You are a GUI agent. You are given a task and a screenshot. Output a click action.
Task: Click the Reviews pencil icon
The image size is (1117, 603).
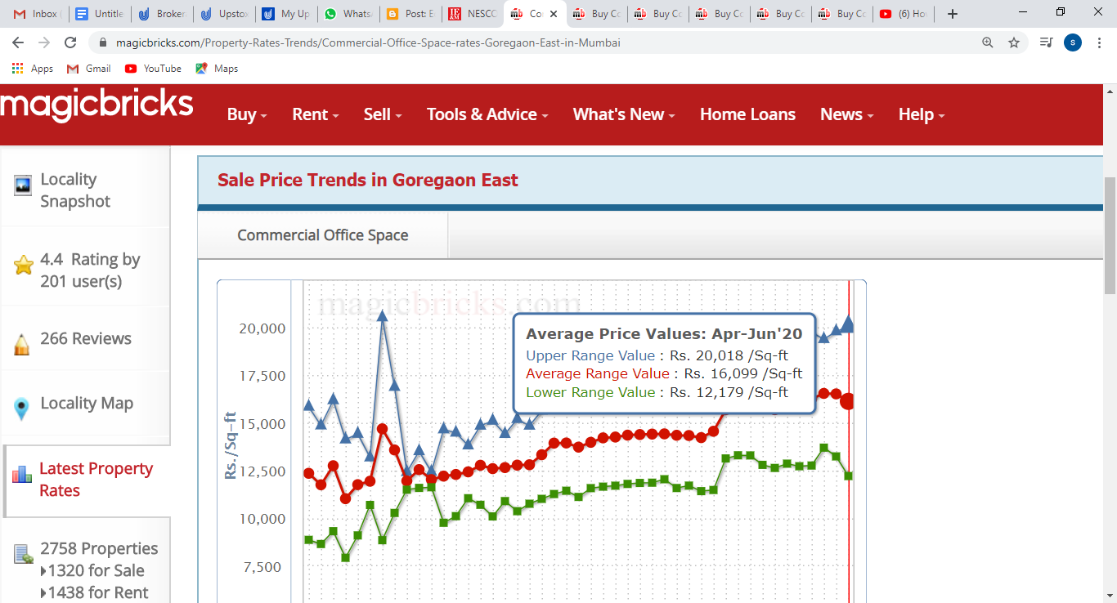tap(22, 344)
